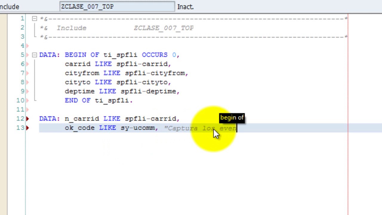This screenshot has width=382, height=215.
Task: Click the 'END OF ti_spfli.' line
Action: [x=99, y=101]
